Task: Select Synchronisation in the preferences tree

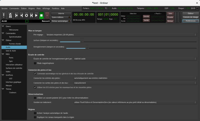Action: pyautogui.click(x=15, y=37)
